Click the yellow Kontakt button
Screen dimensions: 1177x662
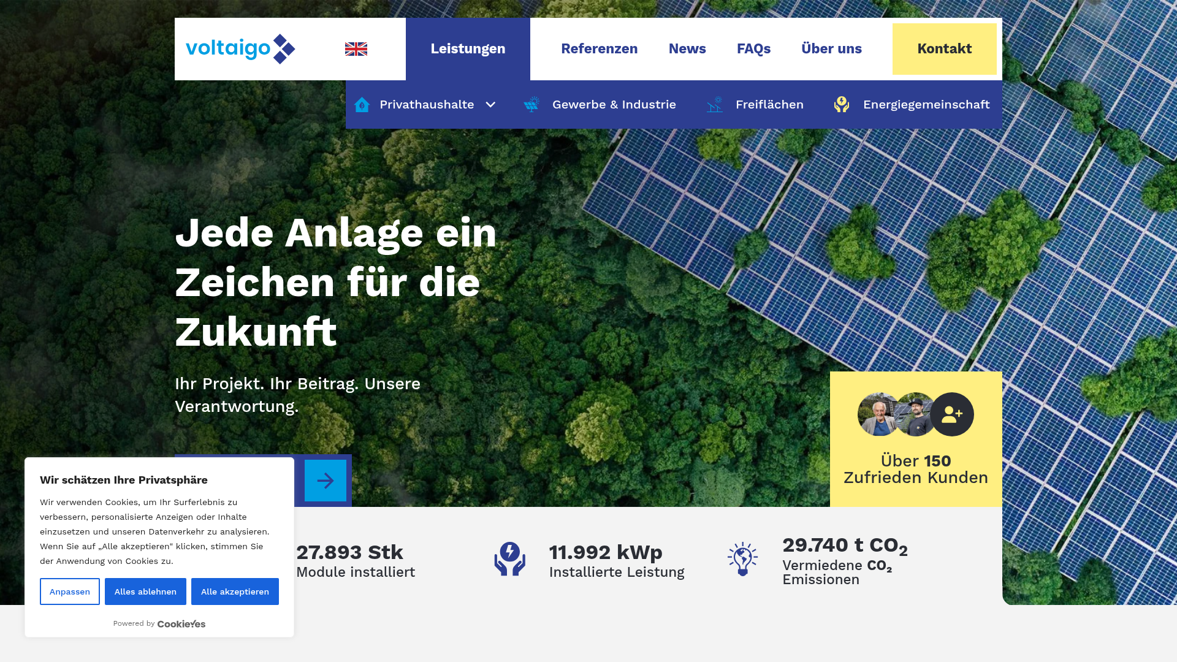click(945, 49)
